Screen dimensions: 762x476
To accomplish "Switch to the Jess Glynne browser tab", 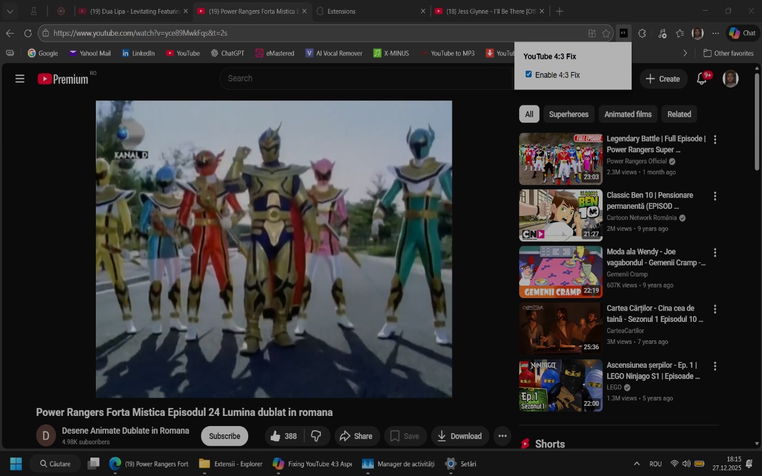I will point(490,11).
